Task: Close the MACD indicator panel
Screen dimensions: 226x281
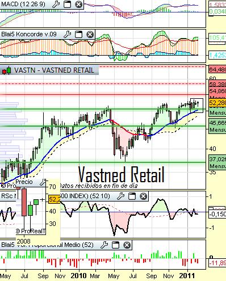Action: pos(78,4)
